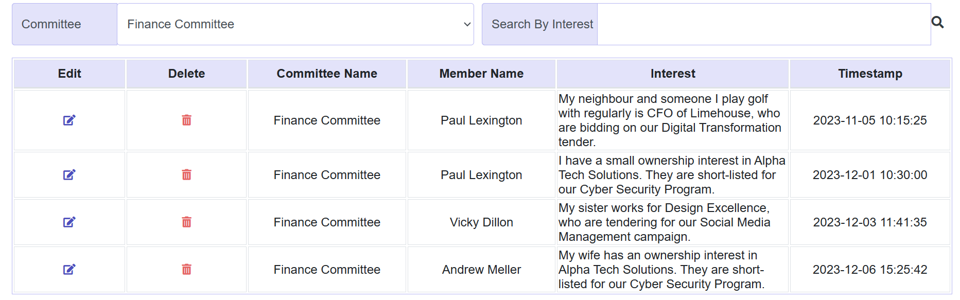Click the Committee dropdown chevron arrow
Screen dimensions: 960x300
coord(466,24)
